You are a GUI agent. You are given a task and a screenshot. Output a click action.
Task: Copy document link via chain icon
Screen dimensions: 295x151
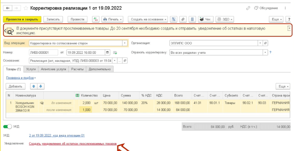(248, 8)
